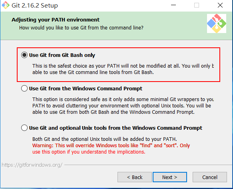The width and height of the screenshot is (233, 189).
Task: Click the Git icon in the title bar
Action: tap(6, 5)
